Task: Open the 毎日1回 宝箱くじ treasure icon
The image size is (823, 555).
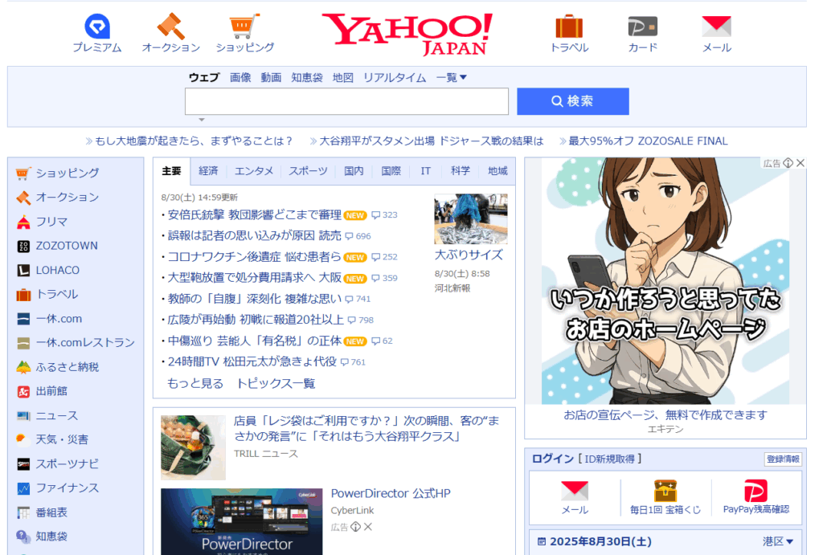Action: (x=665, y=491)
